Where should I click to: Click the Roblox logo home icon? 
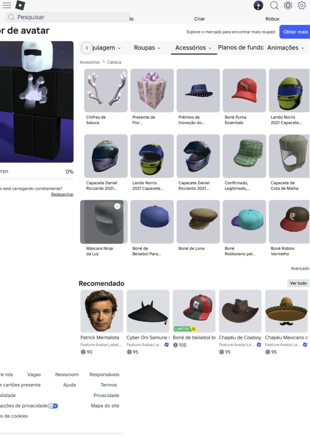(x=20, y=5)
